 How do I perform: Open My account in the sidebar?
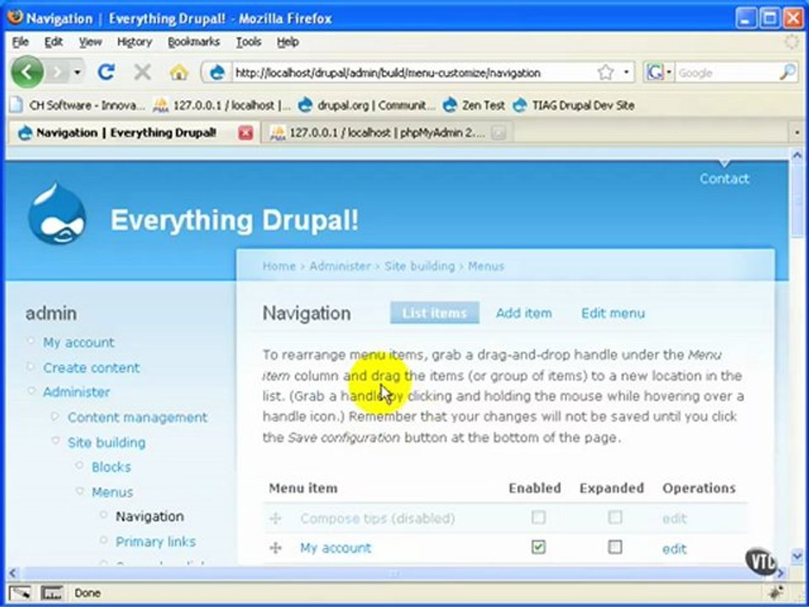coord(78,343)
